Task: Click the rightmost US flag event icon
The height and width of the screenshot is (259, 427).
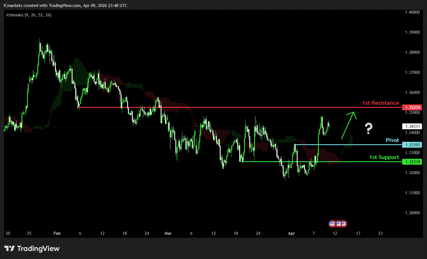Action: 344,224
